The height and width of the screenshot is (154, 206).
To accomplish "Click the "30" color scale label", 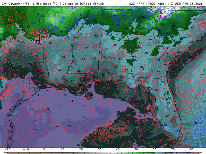I will pyautogui.click(x=99, y=149).
